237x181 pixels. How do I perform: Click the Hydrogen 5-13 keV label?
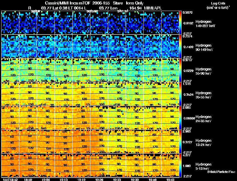pos(204,166)
